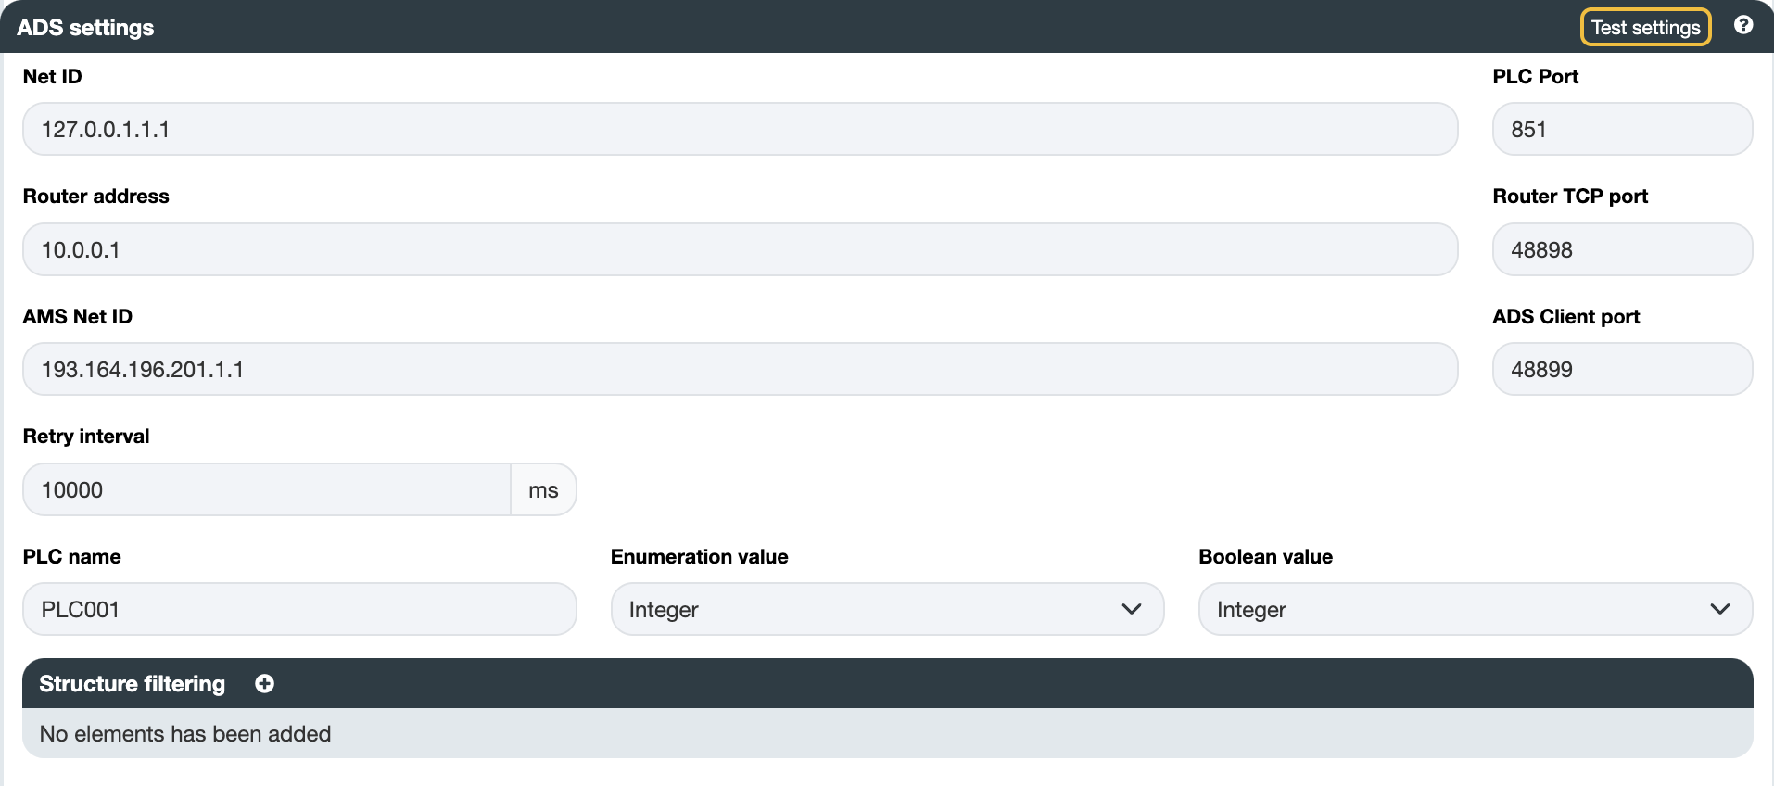The width and height of the screenshot is (1774, 786).
Task: Click the Enumeration value label
Action: [x=699, y=556]
